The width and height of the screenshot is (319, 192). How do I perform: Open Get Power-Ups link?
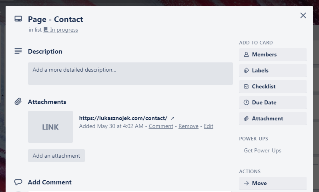(x=263, y=150)
